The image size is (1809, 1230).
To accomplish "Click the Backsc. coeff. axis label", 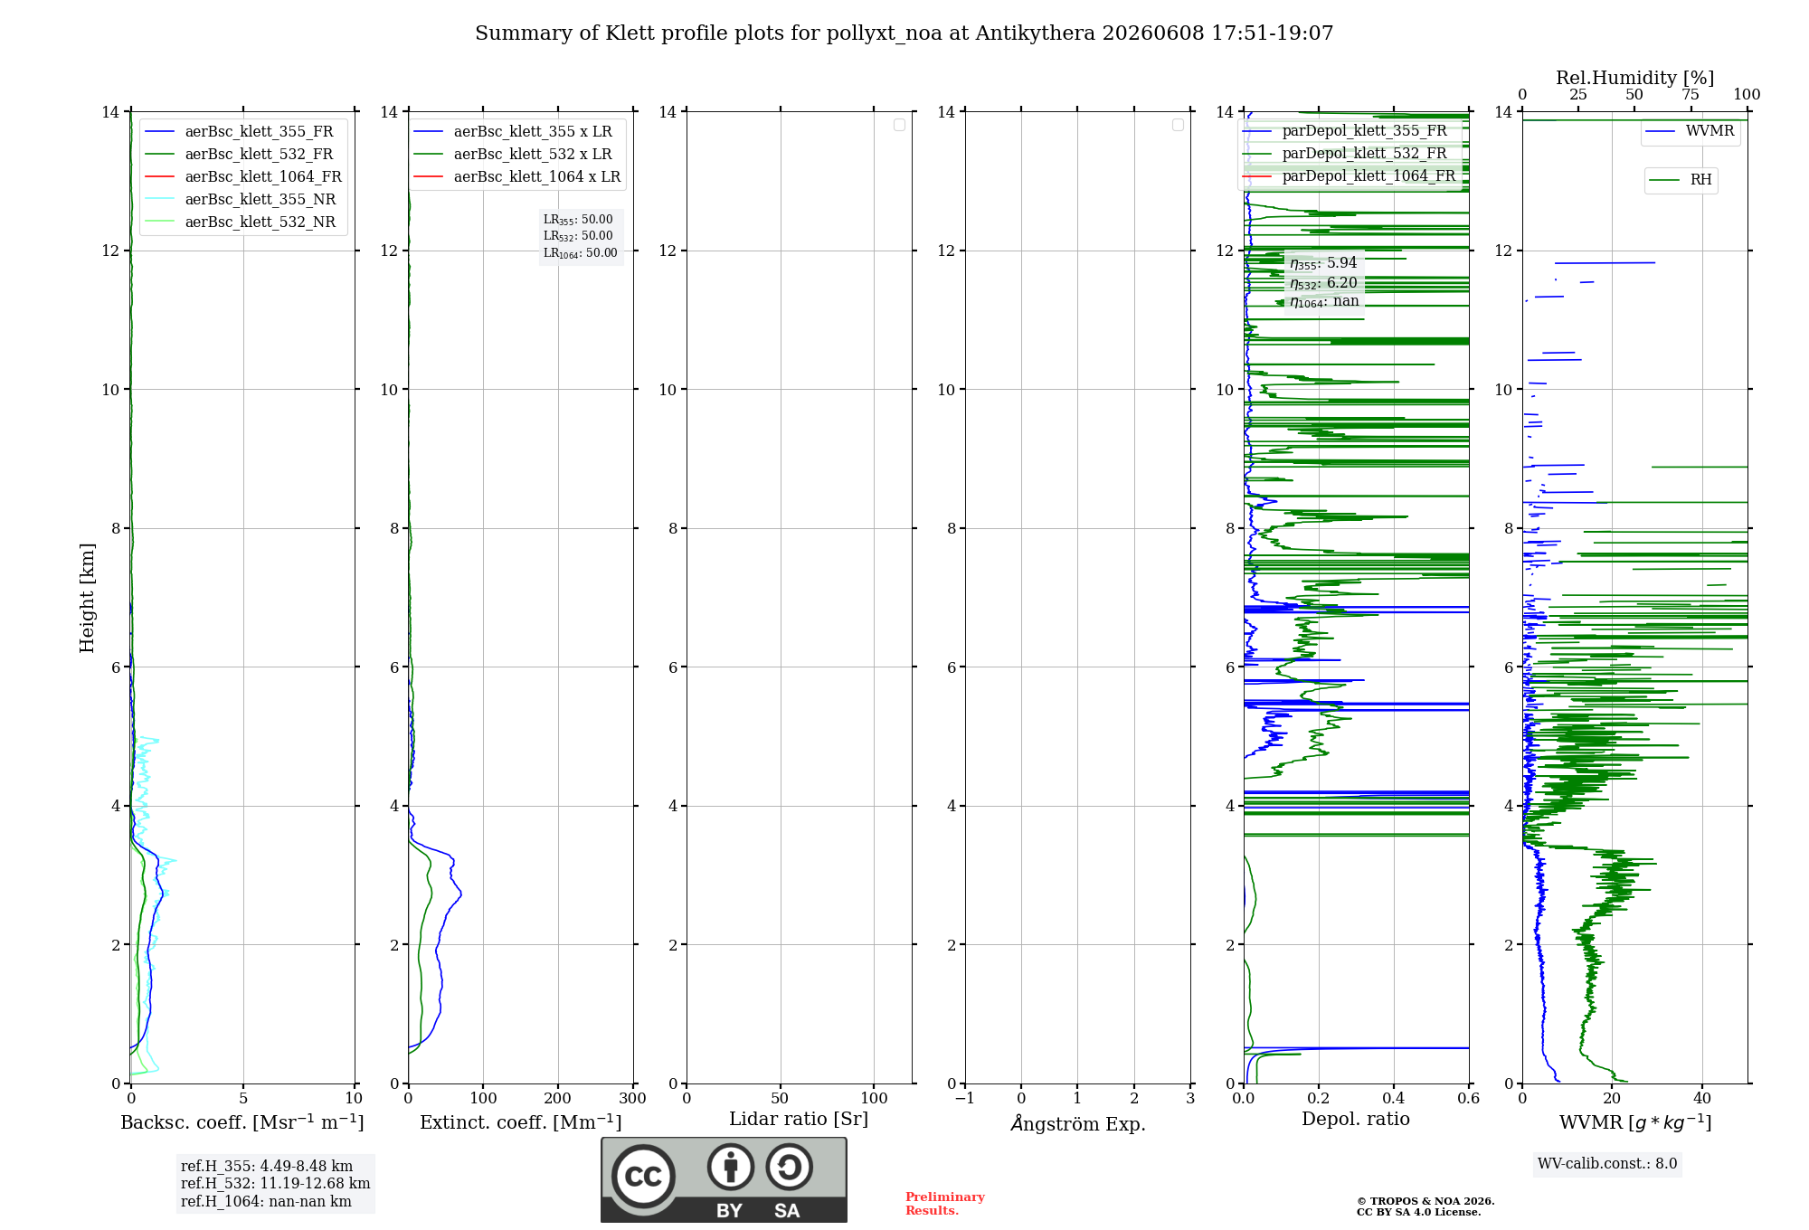I will tap(242, 1122).
